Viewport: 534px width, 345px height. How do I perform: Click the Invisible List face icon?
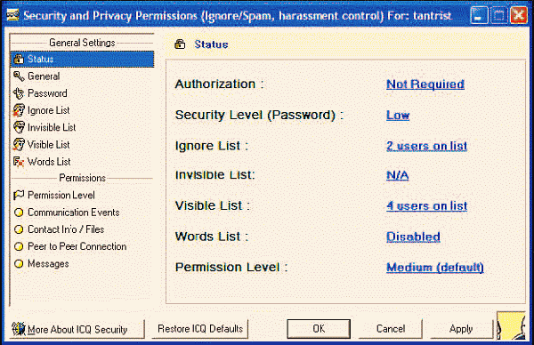[19, 127]
